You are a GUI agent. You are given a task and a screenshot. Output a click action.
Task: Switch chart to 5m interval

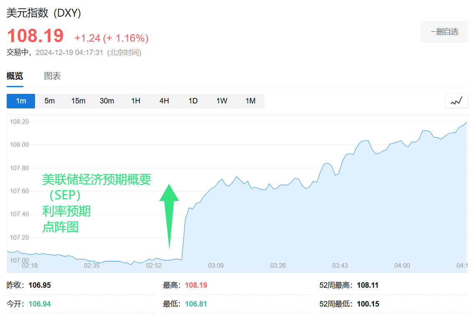50,101
